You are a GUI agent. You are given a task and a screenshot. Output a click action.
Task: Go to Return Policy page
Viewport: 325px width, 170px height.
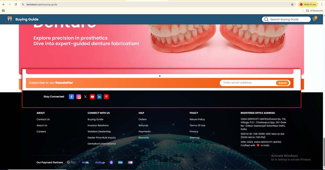[x=197, y=119]
